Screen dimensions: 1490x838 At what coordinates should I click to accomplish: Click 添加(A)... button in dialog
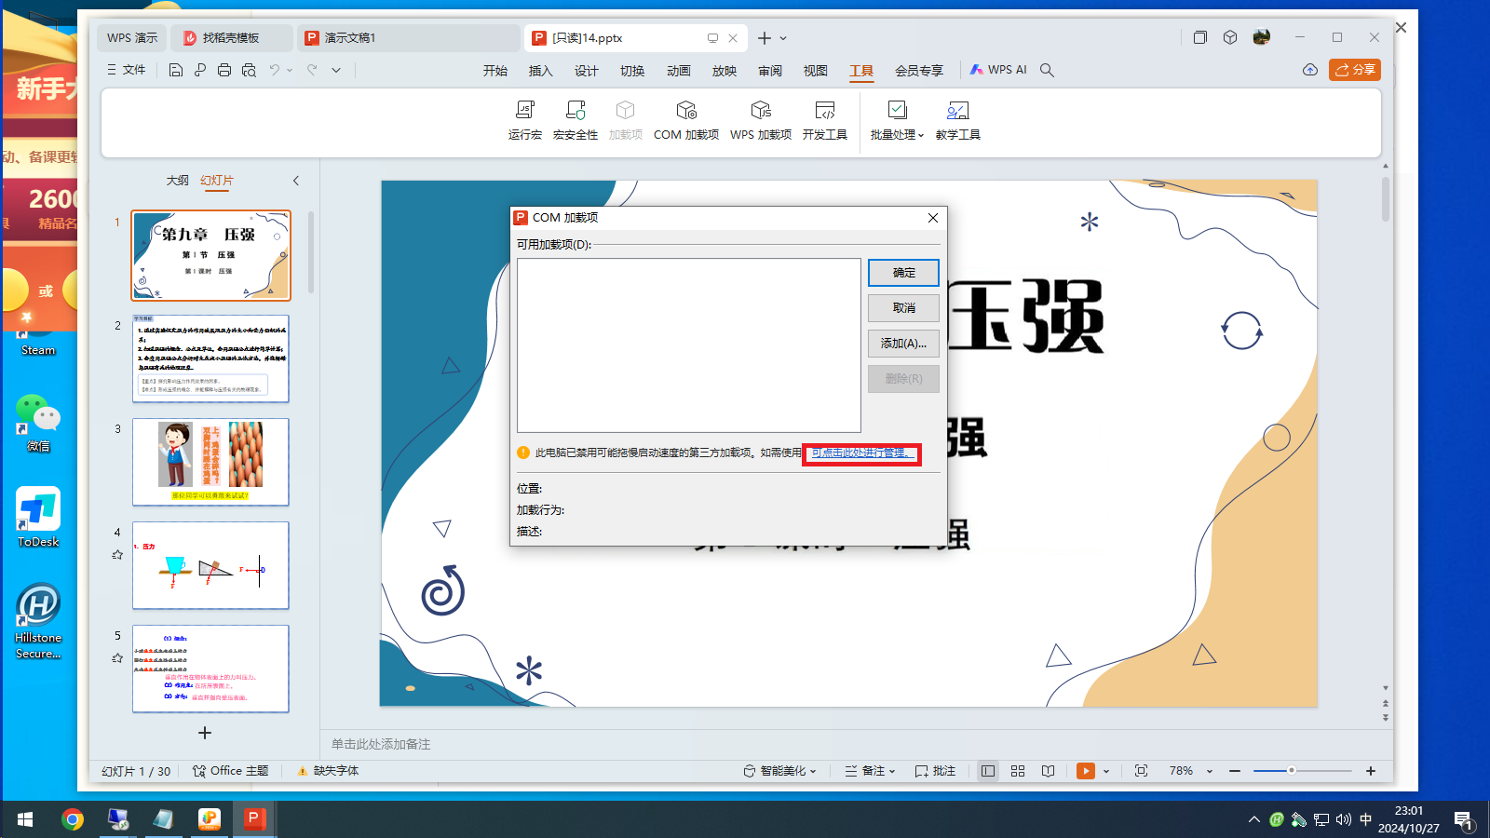point(903,344)
